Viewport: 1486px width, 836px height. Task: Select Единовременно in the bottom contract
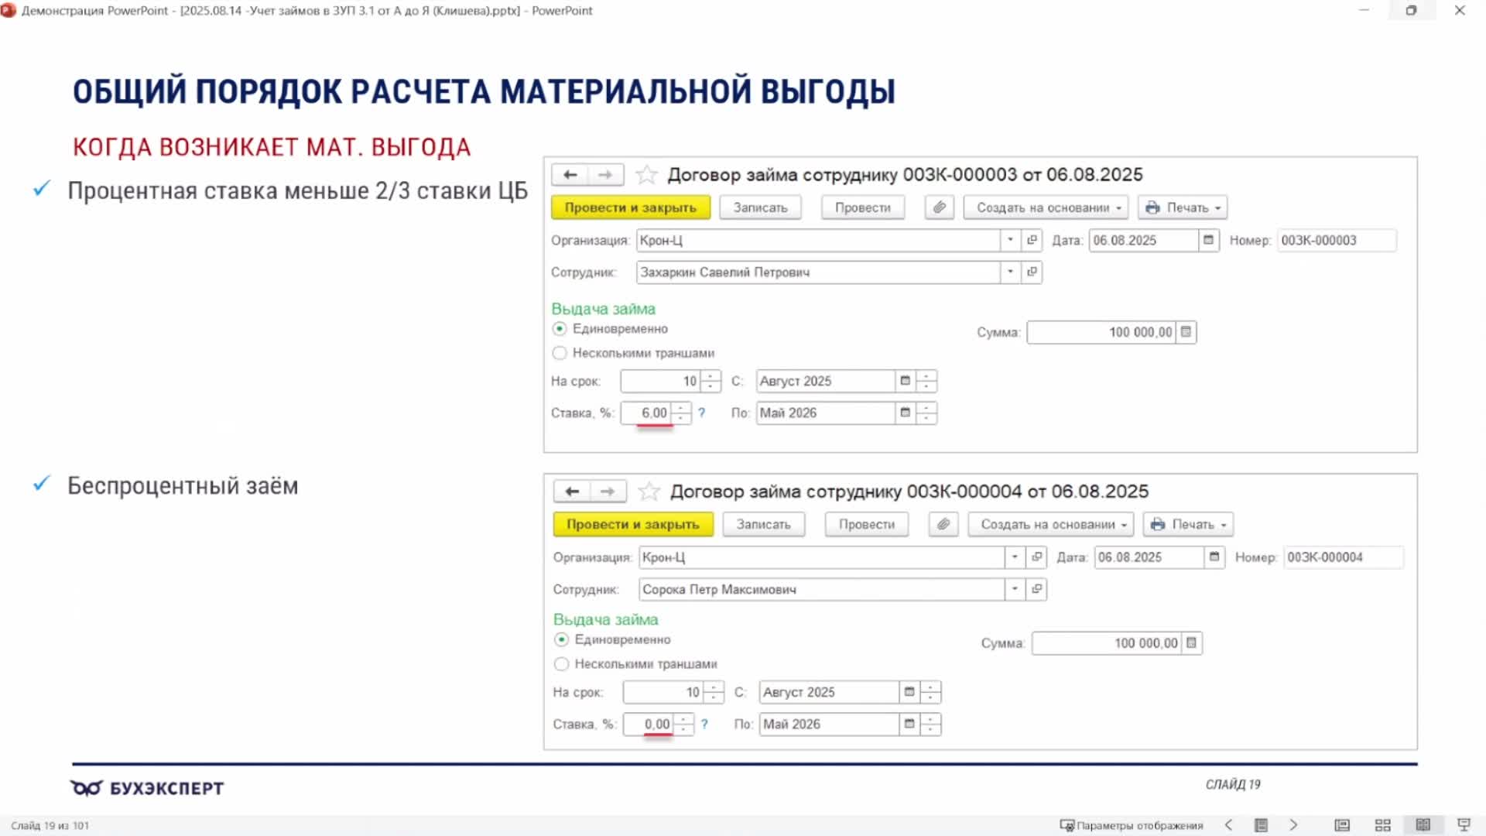562,640
